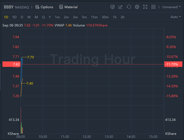This screenshot has width=184, height=140.
Task: Click the Y yearly timeframe
Action: [x=50, y=17]
